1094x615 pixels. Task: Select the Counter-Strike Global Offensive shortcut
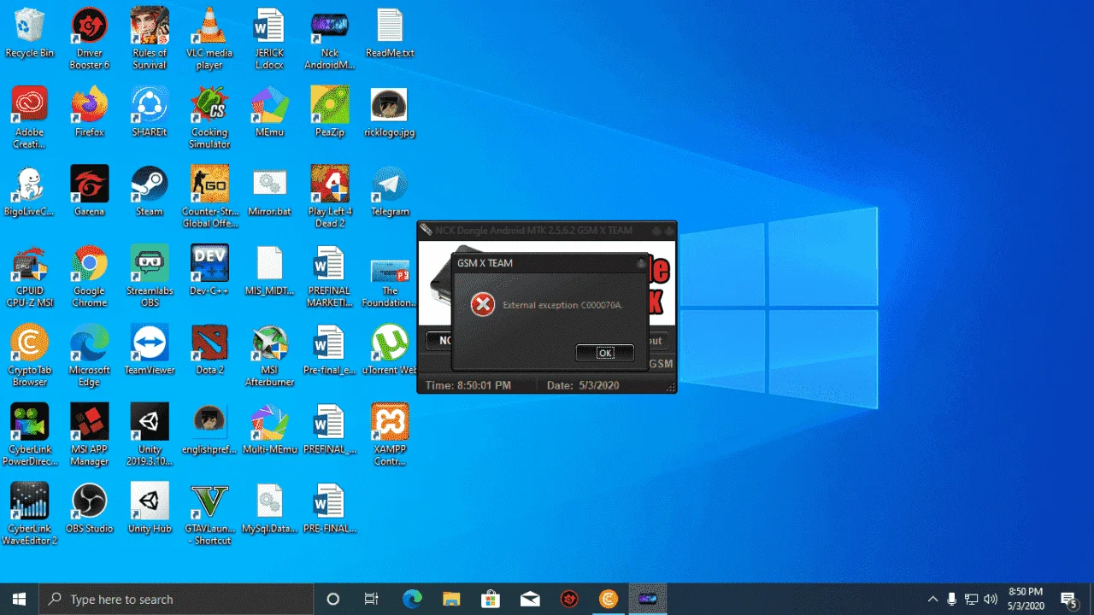click(x=209, y=198)
